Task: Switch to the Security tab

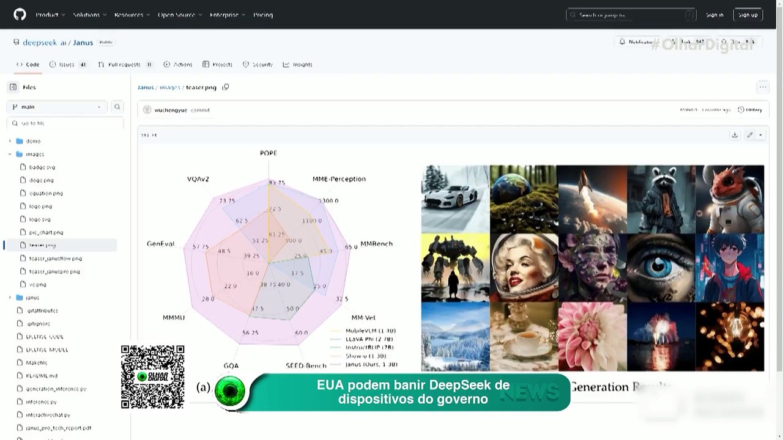Action: tap(258, 64)
